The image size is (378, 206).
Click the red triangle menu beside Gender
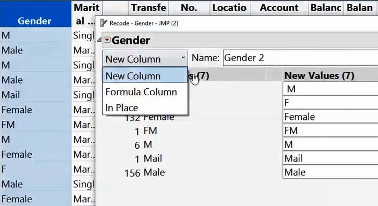[107, 40]
